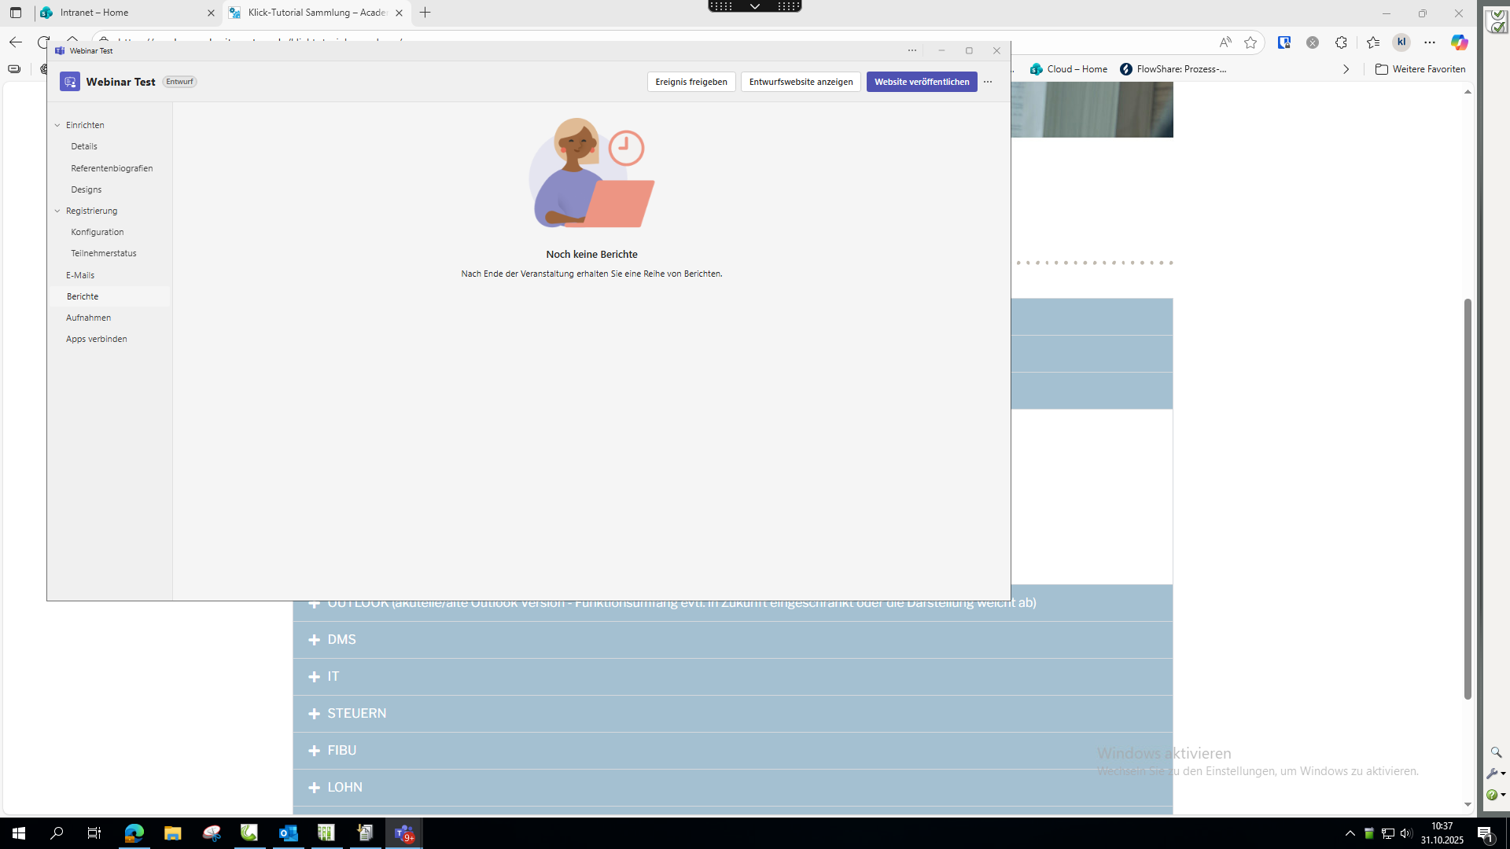Select Aufnahmen in the sidebar
The image size is (1510, 849).
(88, 318)
